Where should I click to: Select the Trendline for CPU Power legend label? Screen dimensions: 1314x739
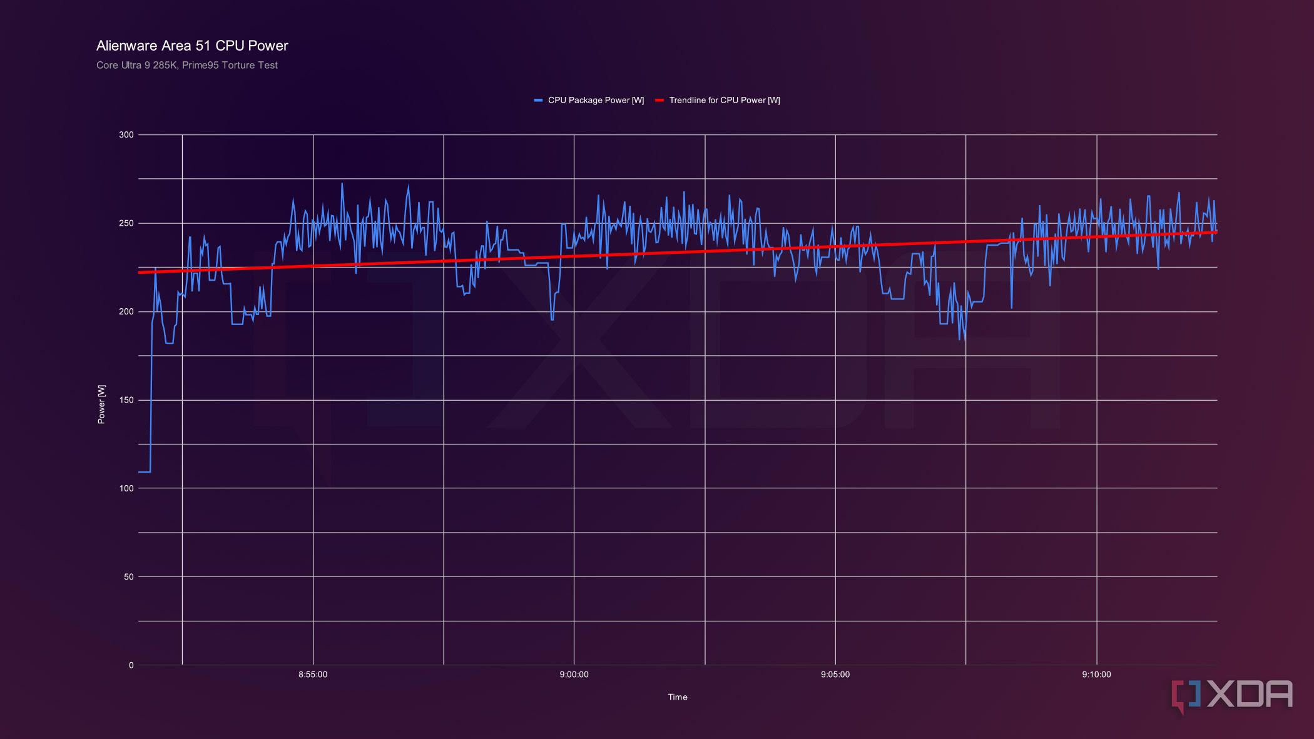point(725,100)
